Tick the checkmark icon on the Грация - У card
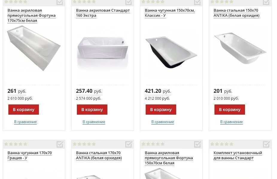Screen dimensions: 277x179 point(60,144)
